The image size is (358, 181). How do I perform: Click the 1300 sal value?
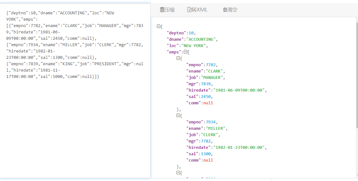click(x=206, y=154)
